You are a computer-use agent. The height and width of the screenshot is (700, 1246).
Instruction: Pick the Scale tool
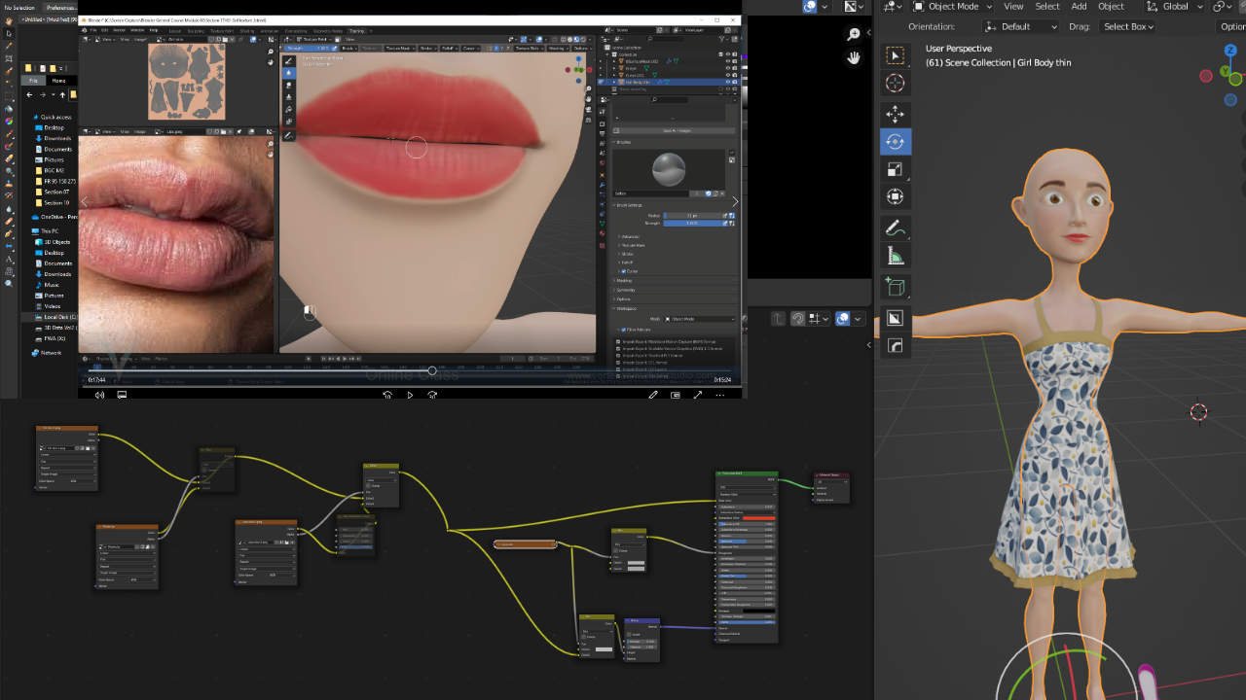click(896, 169)
